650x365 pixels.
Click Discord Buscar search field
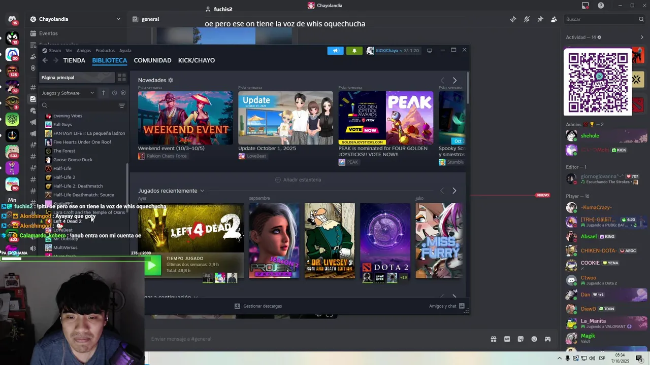604,19
